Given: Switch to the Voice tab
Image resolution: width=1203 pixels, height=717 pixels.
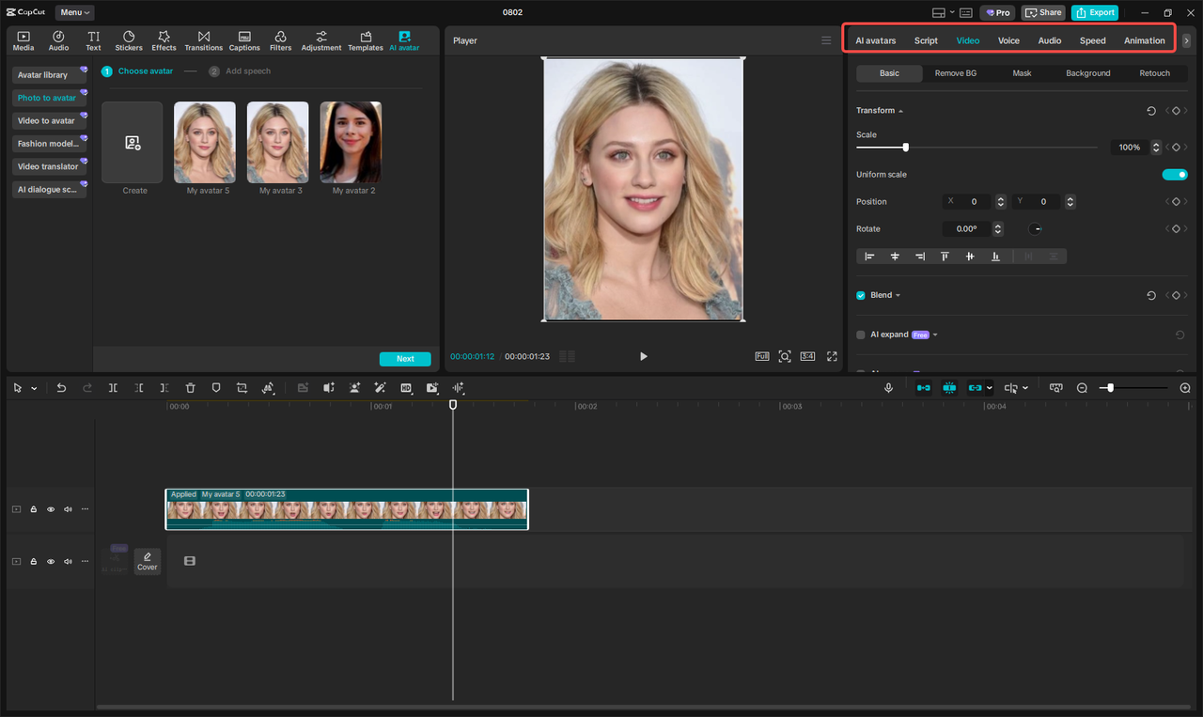Looking at the screenshot, I should click(x=1008, y=40).
